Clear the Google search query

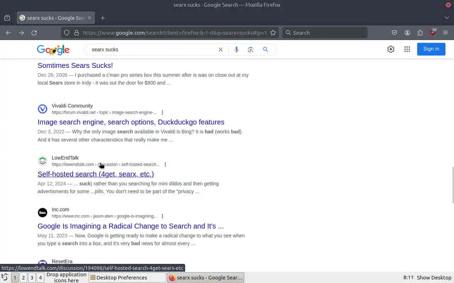pos(221,50)
